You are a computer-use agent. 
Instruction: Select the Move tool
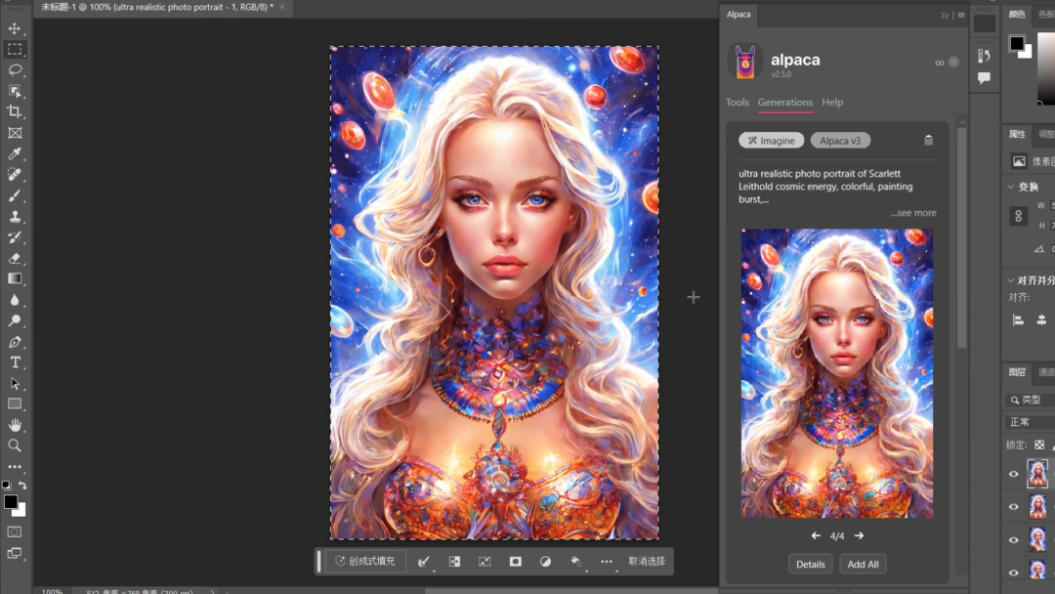pyautogui.click(x=15, y=28)
